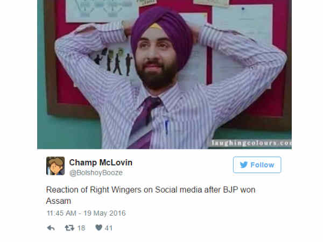Click the diagram sheet pinned at board's top left
Screen dimensions: 323x242
coord(102,11)
